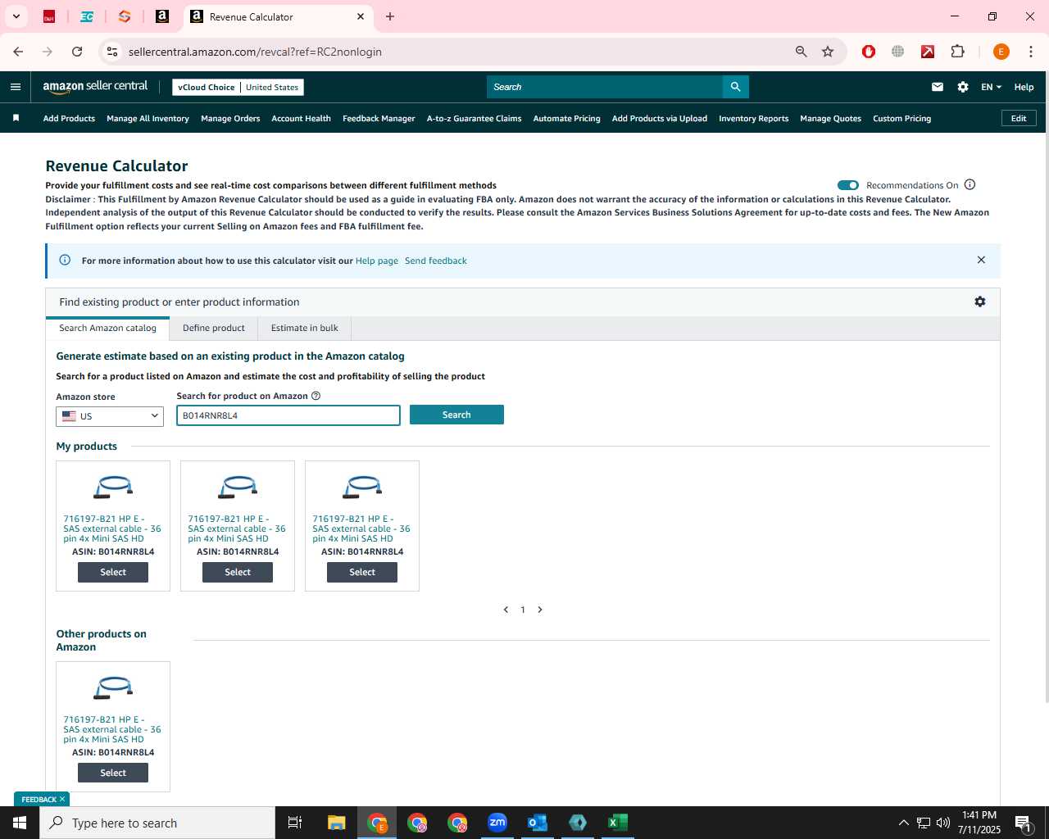Viewport: 1049px width, 839px height.
Task: Click the help icon beside Search for product
Action: click(316, 396)
